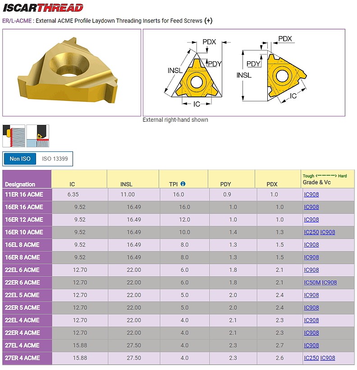Select the 22EL 4 ACME designation

click(22, 320)
